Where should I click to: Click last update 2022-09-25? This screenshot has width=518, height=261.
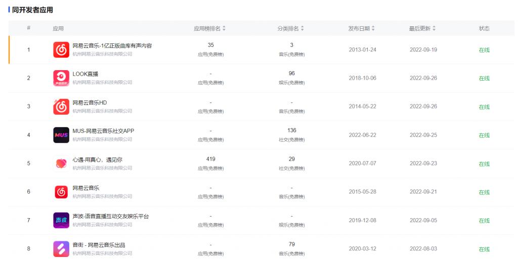coord(423,135)
